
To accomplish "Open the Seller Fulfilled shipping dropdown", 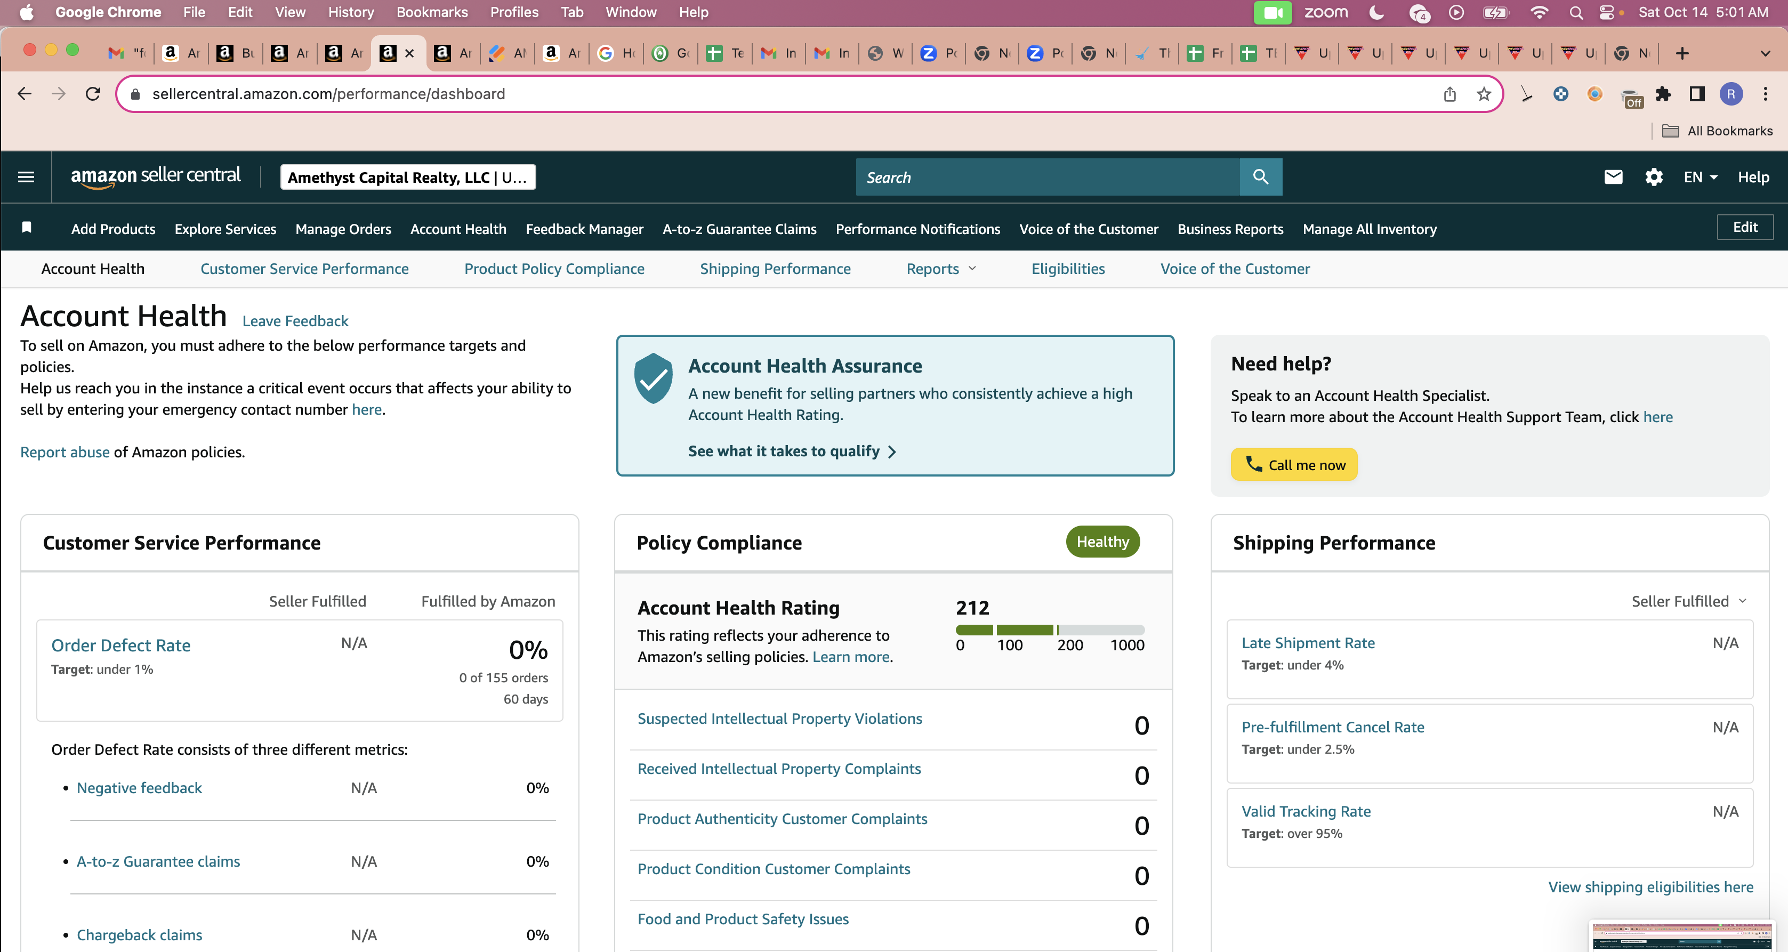I will coord(1689,601).
